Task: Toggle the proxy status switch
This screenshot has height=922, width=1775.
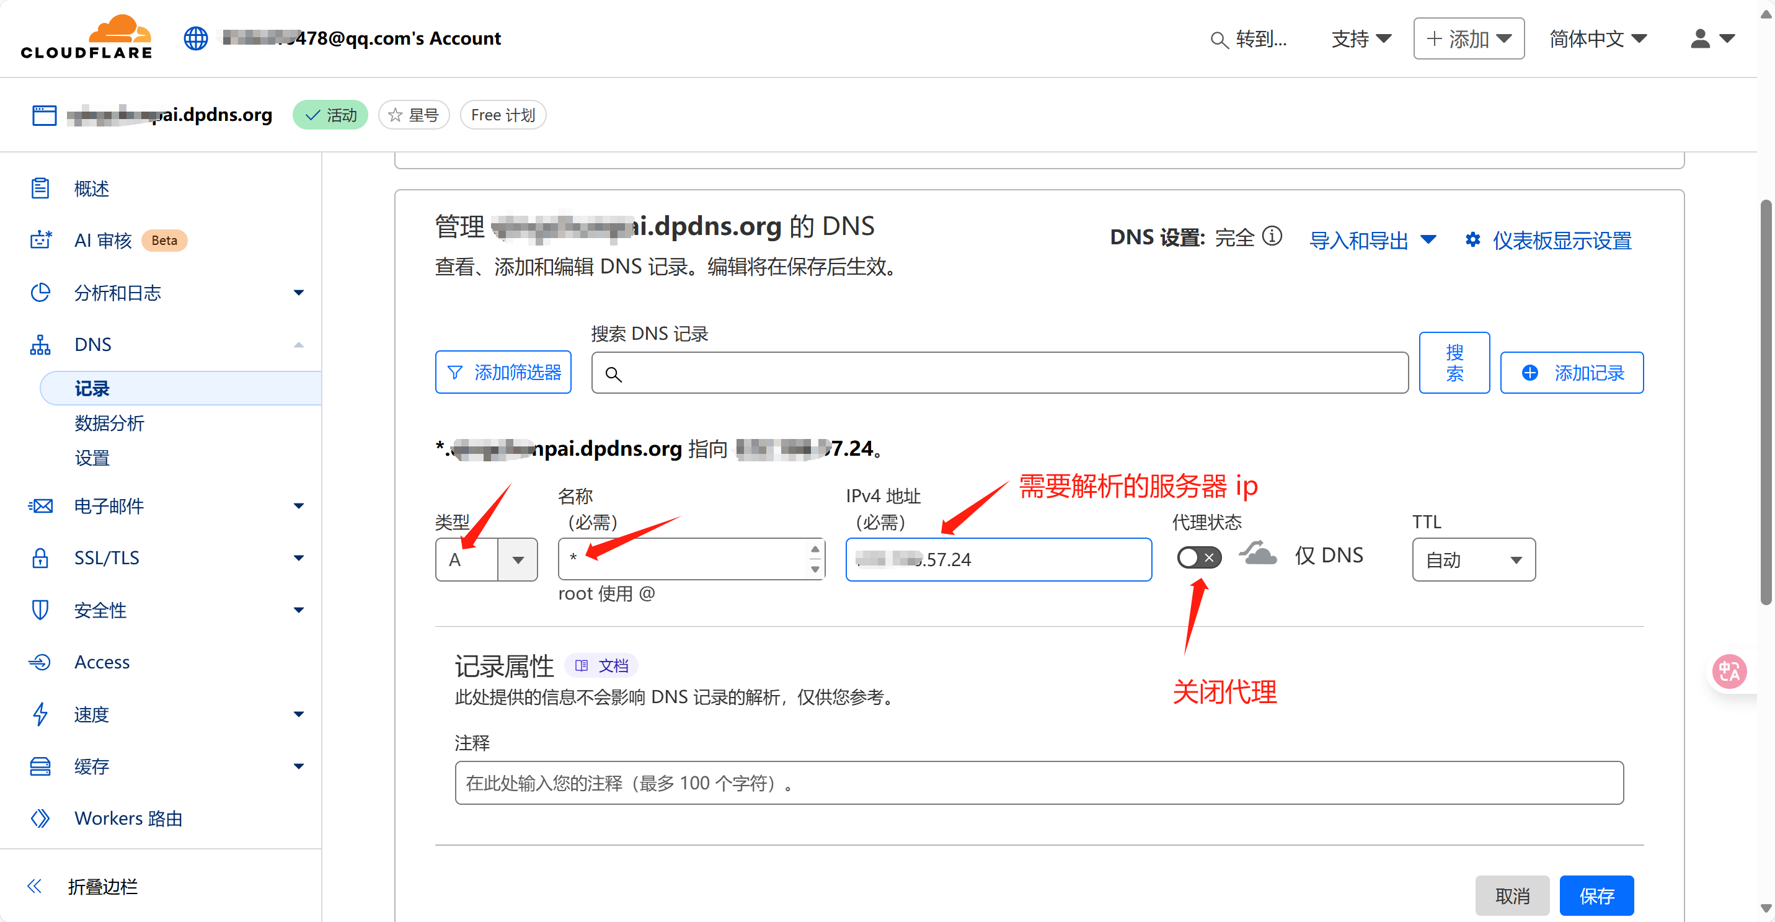Action: click(x=1199, y=557)
